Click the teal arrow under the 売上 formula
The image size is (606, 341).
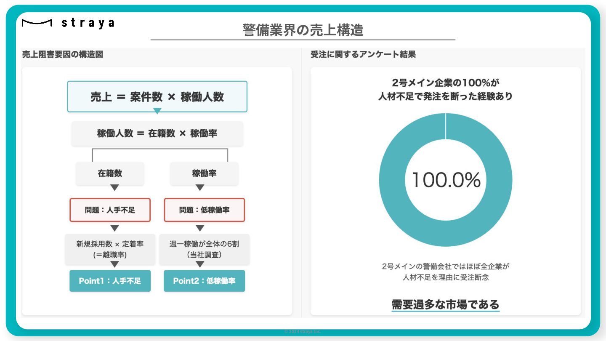(157, 111)
